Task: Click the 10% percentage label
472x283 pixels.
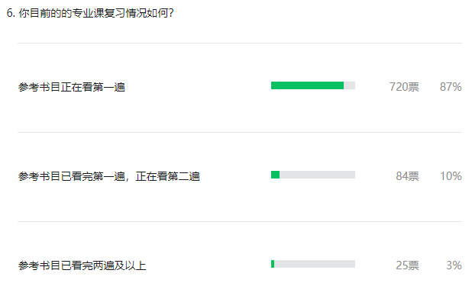Action: click(x=451, y=176)
